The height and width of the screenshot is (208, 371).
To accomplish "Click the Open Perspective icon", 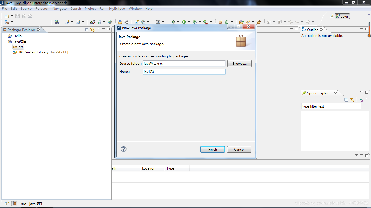I will coord(331,16).
